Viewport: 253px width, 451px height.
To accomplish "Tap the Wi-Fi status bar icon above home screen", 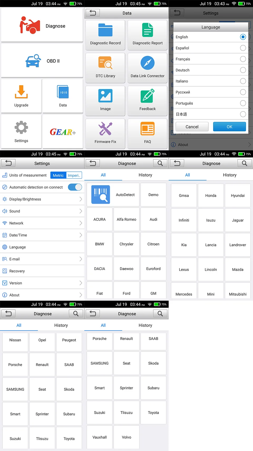I will 65,4.
